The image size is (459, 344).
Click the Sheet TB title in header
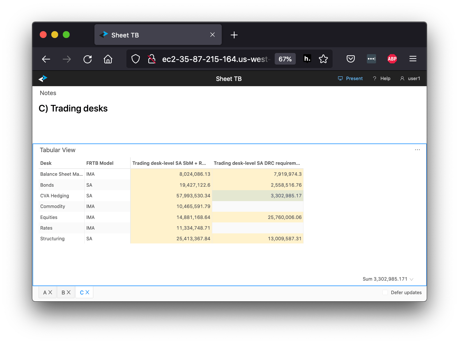click(x=229, y=79)
